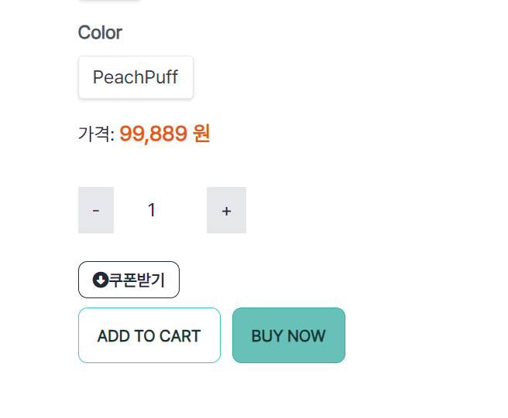Add the item with ADD TO CART

(149, 335)
